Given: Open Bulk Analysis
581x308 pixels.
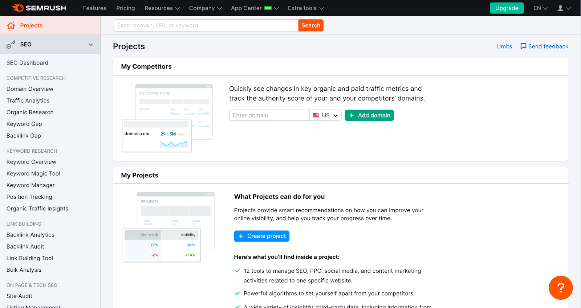Looking at the screenshot, I should tap(24, 270).
